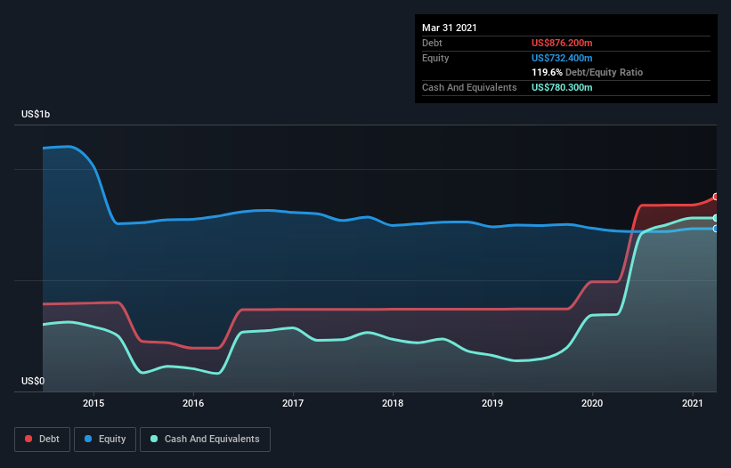Click the US$732.400m equity value
731x468 pixels.
point(562,58)
